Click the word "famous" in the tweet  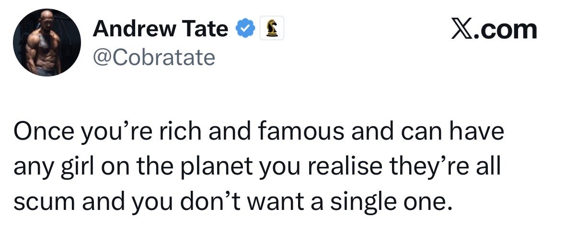pos(302,131)
